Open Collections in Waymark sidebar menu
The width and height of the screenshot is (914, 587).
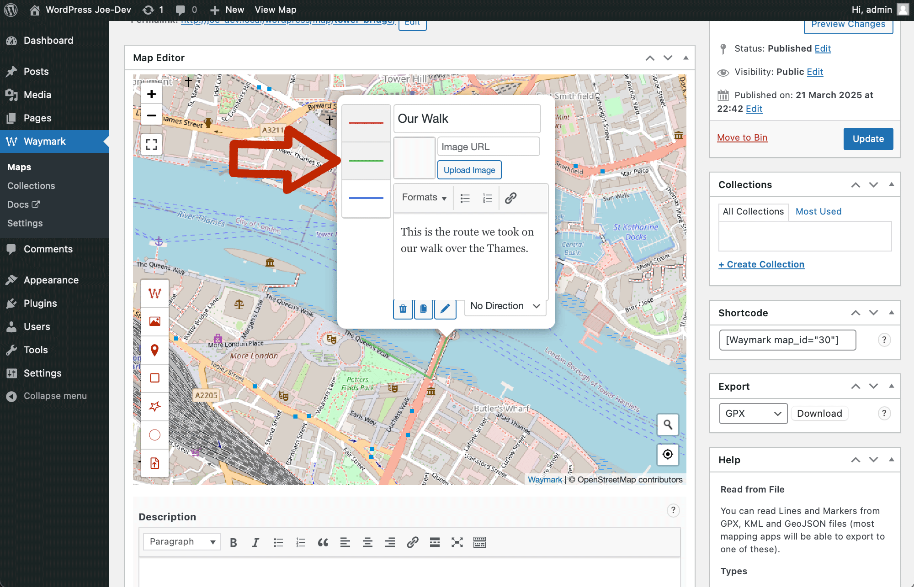point(31,186)
